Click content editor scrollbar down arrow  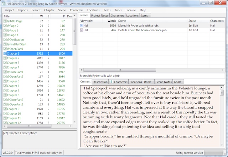point(222,145)
